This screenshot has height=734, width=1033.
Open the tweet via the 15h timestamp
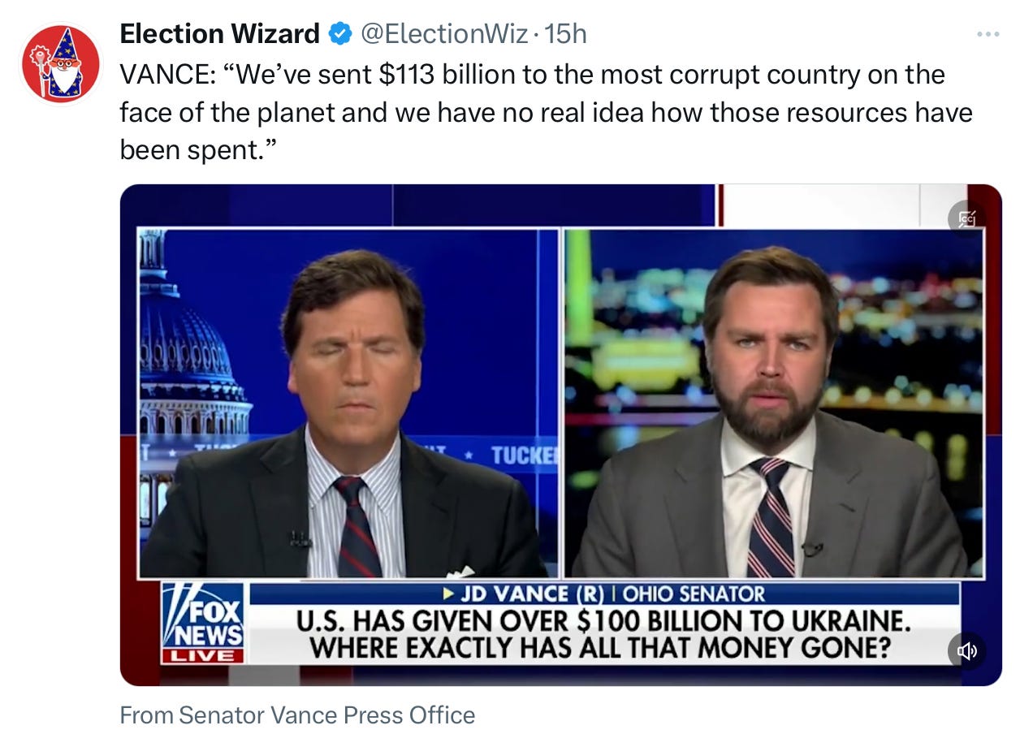(565, 34)
